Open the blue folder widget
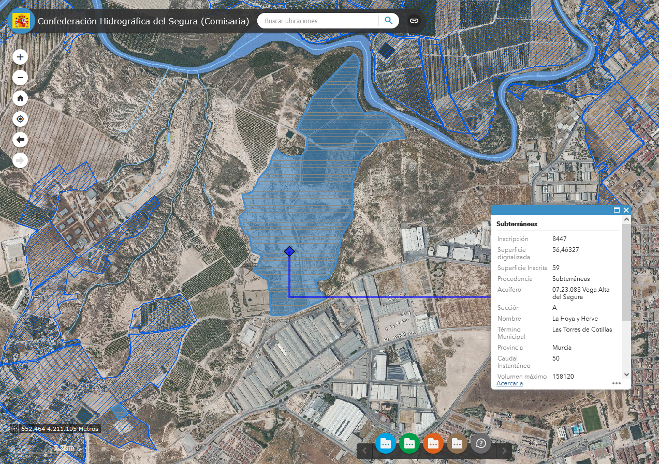 tap(386, 443)
